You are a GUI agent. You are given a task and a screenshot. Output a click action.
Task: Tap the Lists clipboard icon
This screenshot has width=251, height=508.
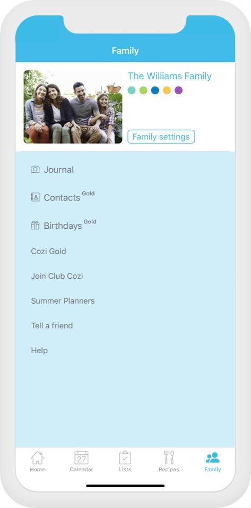[125, 457]
